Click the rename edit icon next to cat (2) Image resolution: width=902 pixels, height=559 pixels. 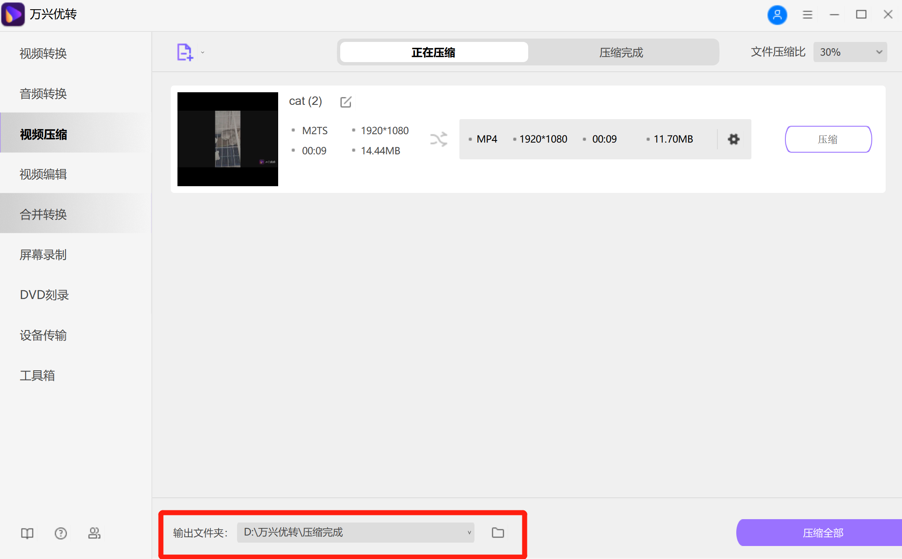pos(346,102)
